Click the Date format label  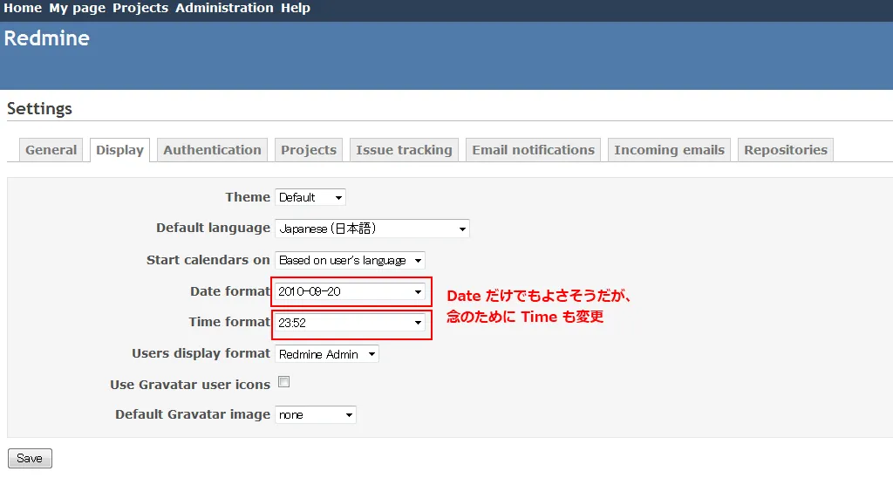[x=230, y=291]
